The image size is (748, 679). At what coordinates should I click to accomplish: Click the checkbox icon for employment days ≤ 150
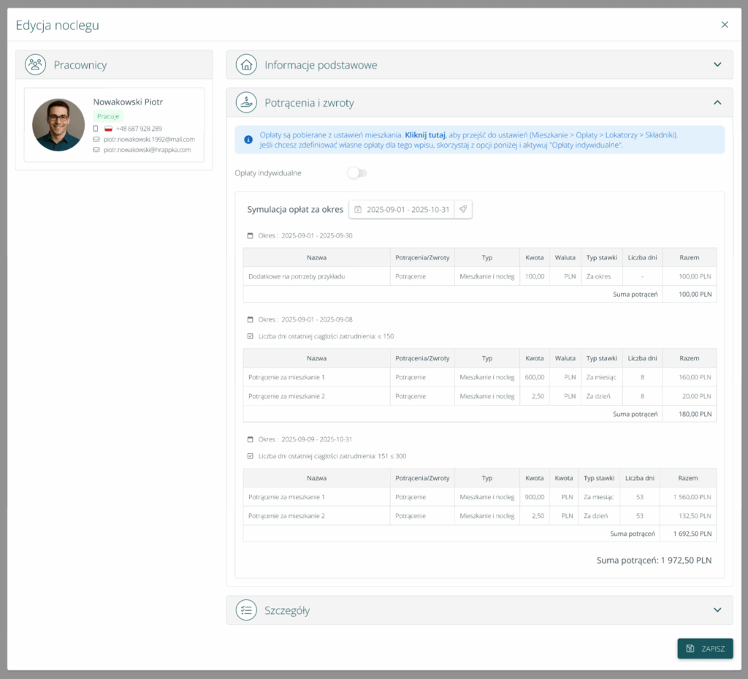pyautogui.click(x=251, y=336)
